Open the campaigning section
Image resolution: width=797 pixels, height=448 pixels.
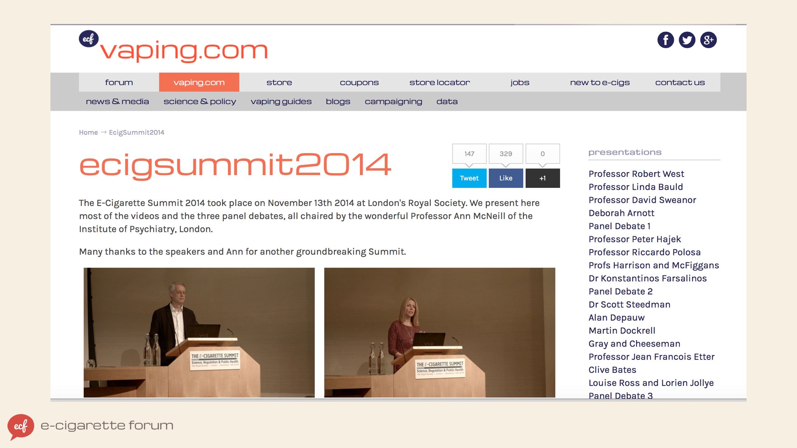[394, 102]
